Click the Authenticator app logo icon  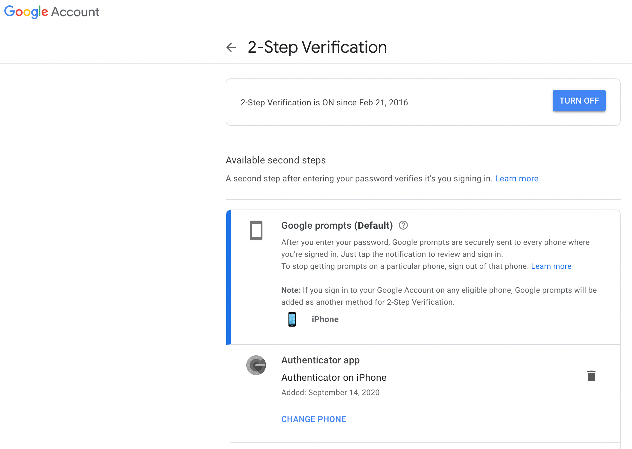pyautogui.click(x=256, y=365)
